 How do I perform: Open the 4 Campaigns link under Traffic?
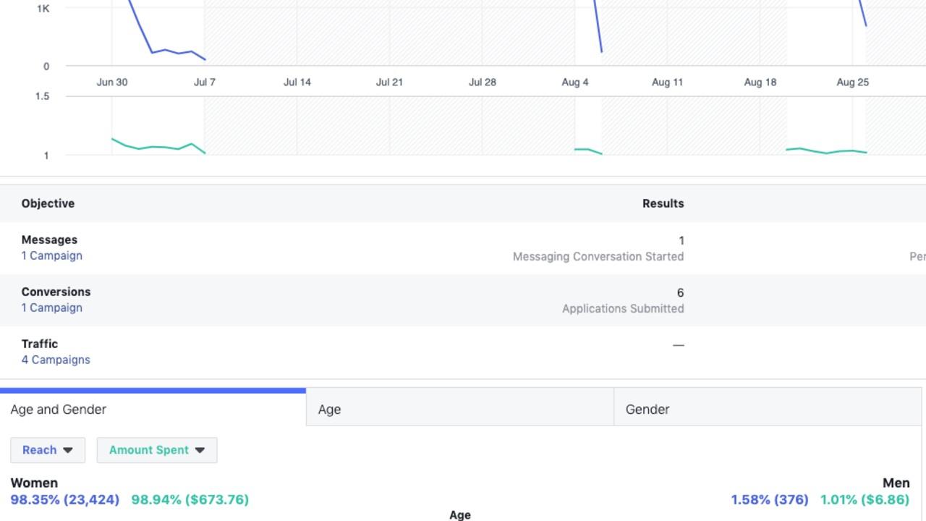click(56, 360)
